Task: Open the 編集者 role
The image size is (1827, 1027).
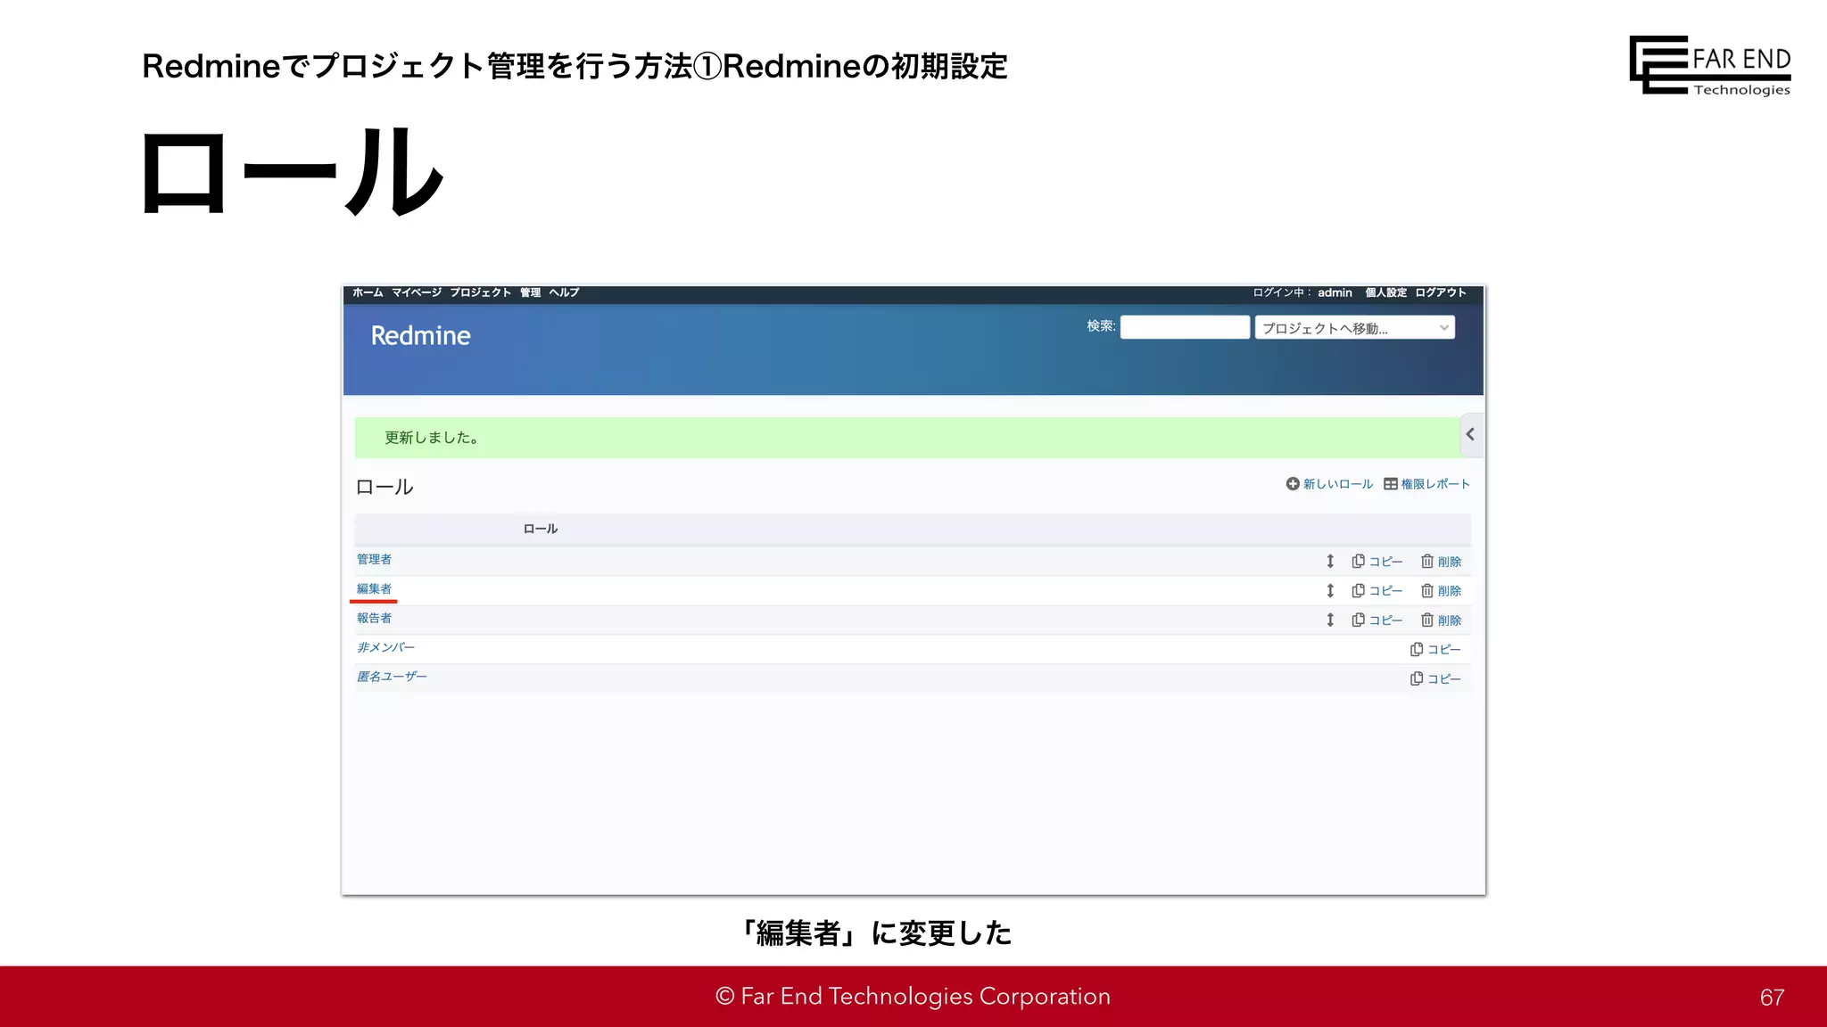Action: coord(374,588)
